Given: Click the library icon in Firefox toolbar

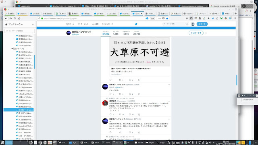Looking at the screenshot, I should click(187, 19).
